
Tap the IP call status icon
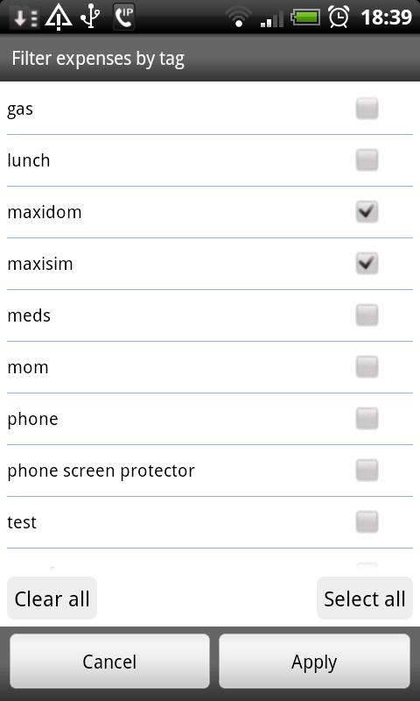123,17
